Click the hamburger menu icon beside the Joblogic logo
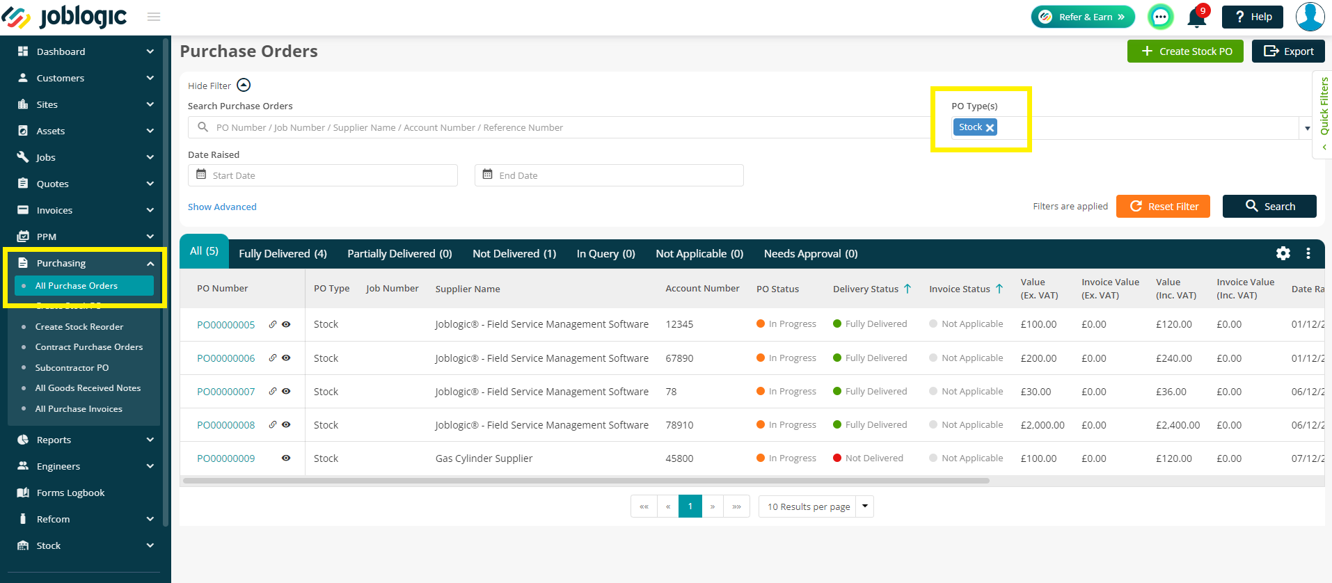This screenshot has width=1332, height=583. point(154,17)
